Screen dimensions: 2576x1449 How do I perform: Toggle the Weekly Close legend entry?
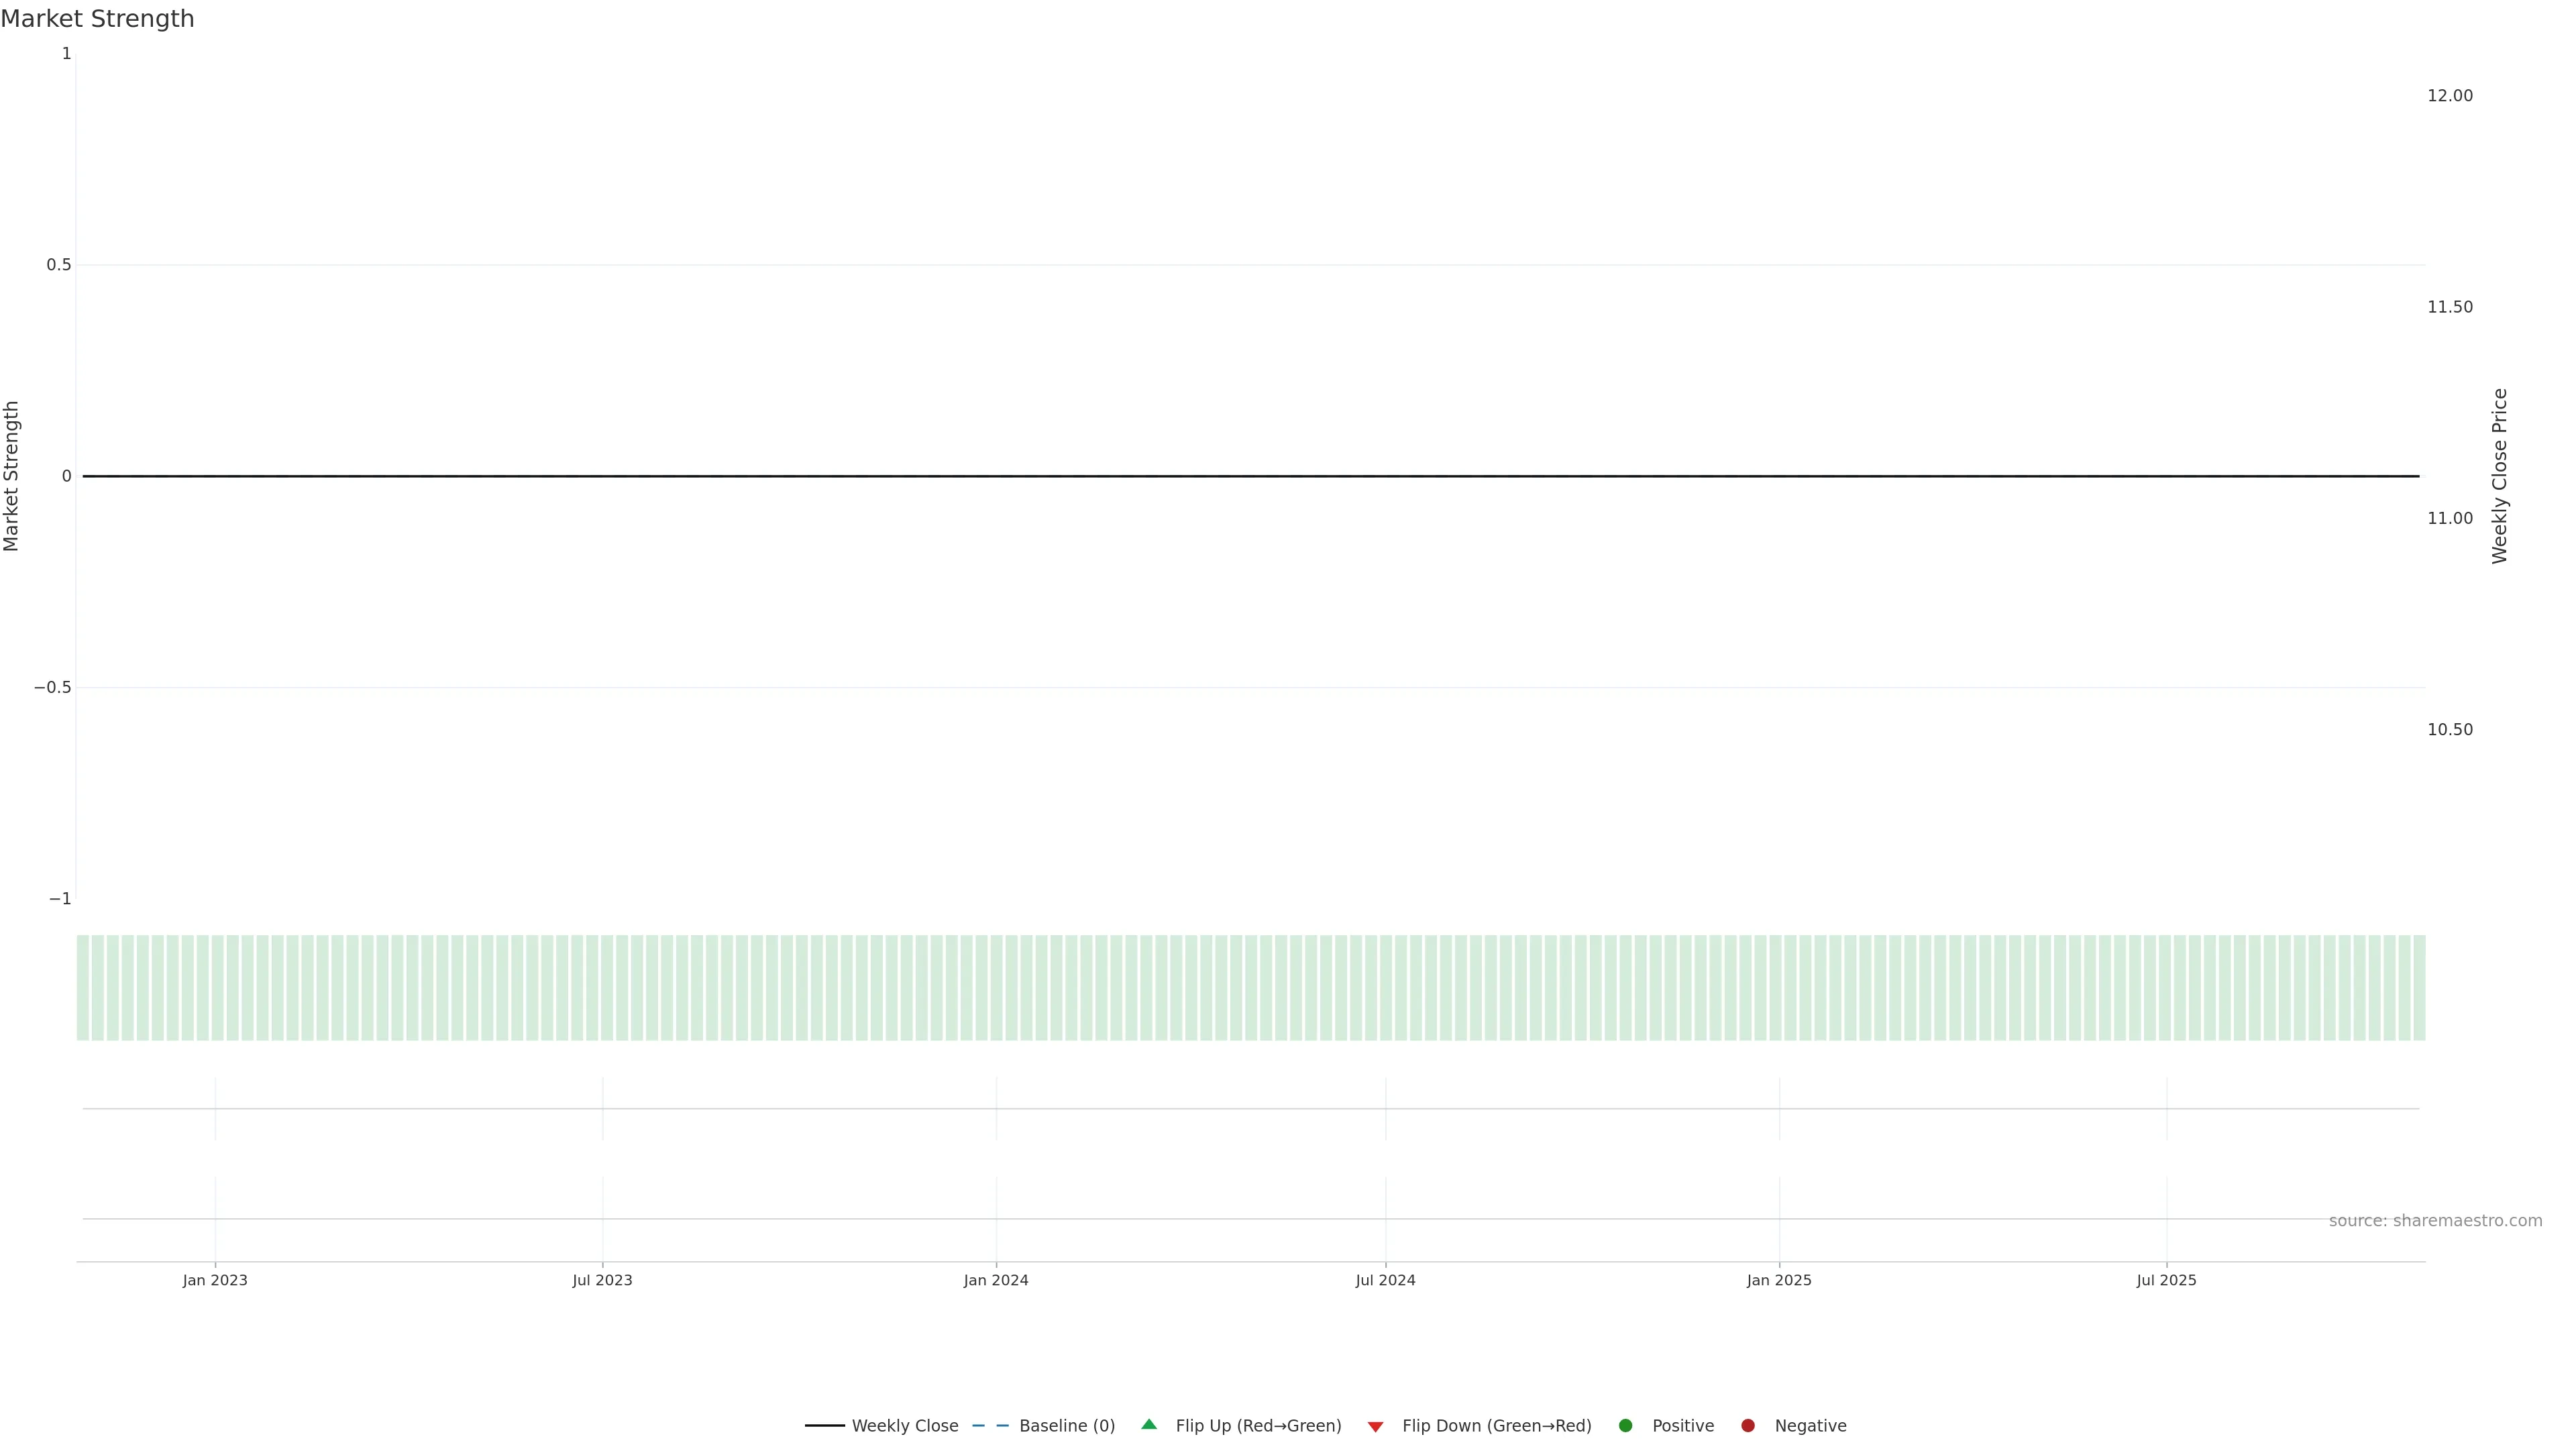(904, 1426)
